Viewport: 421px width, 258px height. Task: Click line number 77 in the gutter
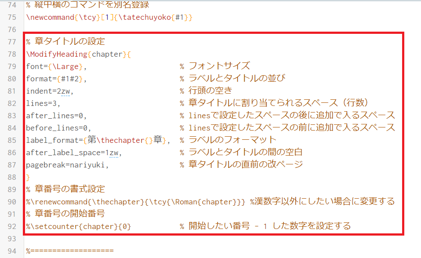(x=12, y=42)
